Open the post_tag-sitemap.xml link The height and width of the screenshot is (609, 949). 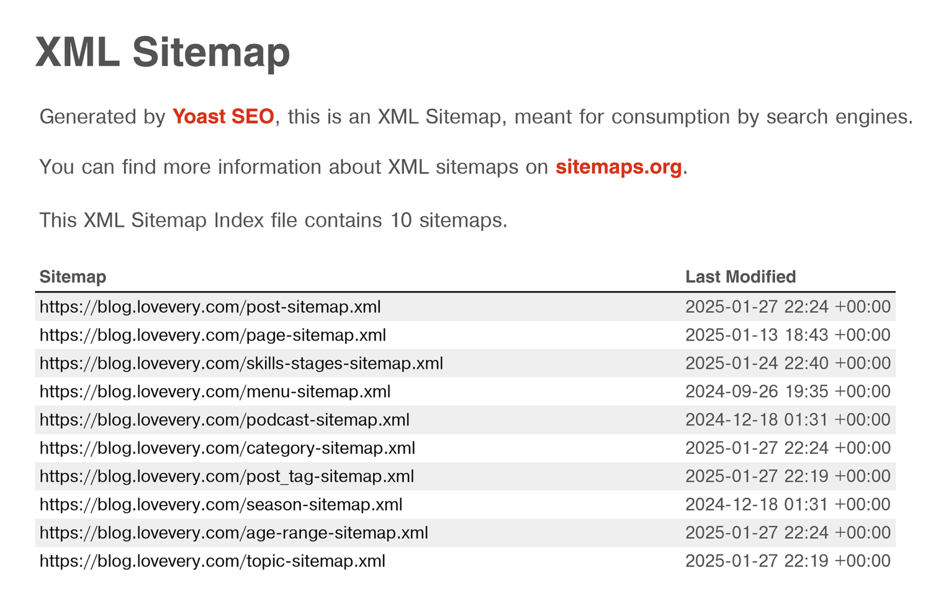(227, 476)
